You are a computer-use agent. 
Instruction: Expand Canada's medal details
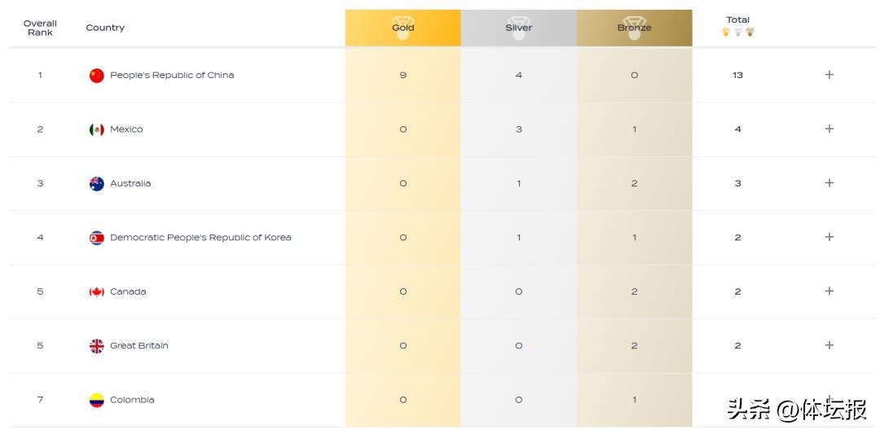pyautogui.click(x=829, y=292)
